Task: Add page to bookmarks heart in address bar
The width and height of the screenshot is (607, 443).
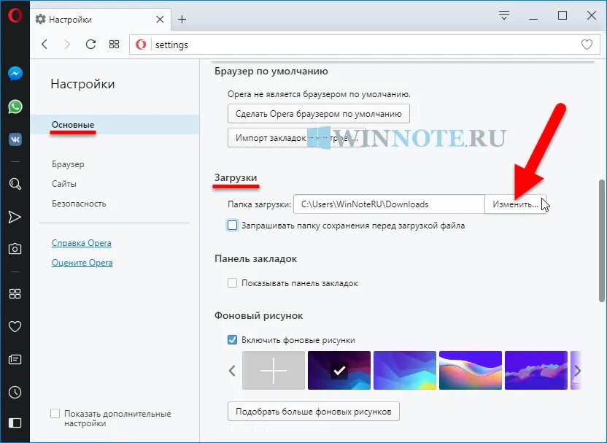Action: click(x=587, y=45)
